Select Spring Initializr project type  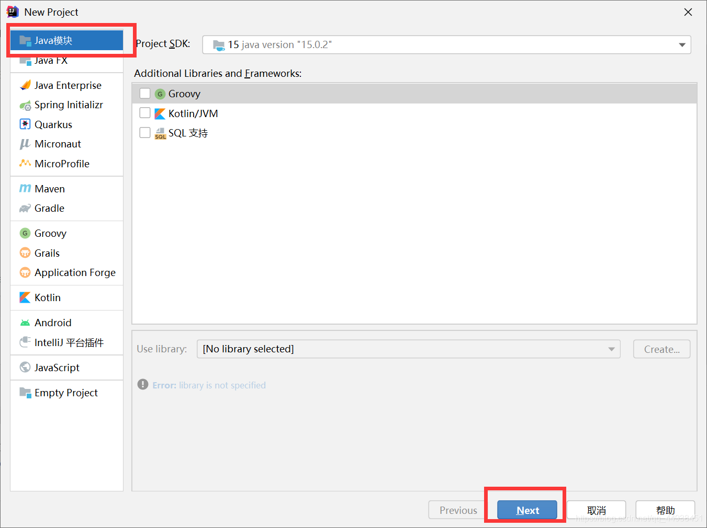click(67, 105)
